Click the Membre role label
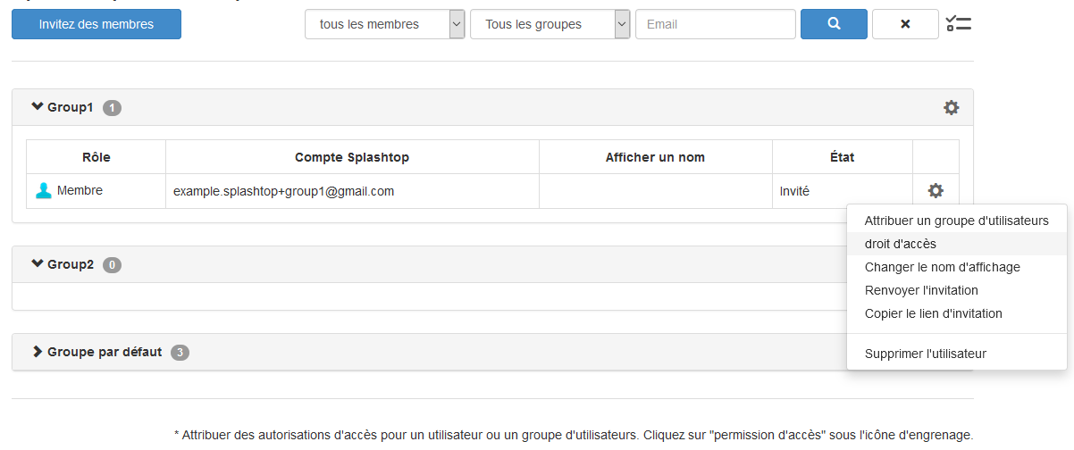The image size is (1074, 450). (80, 190)
